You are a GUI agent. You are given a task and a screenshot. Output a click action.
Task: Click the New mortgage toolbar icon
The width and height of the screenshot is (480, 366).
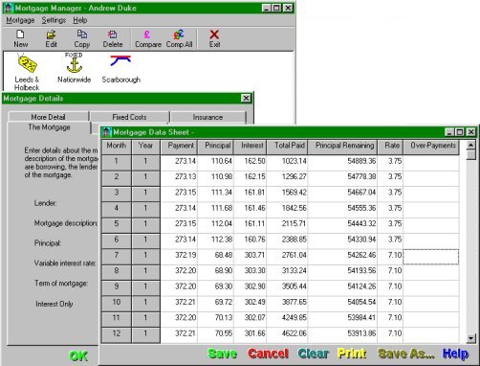point(20,38)
